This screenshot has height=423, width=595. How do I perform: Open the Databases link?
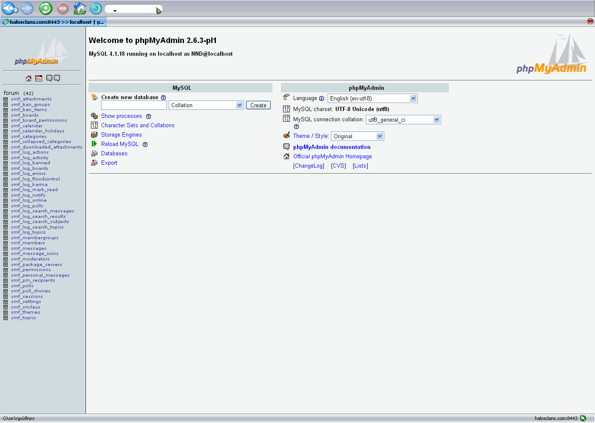(114, 154)
